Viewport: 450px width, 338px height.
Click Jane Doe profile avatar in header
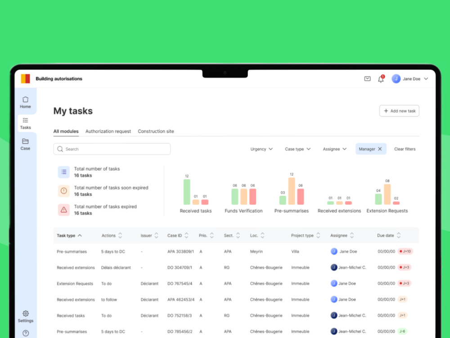tap(396, 79)
